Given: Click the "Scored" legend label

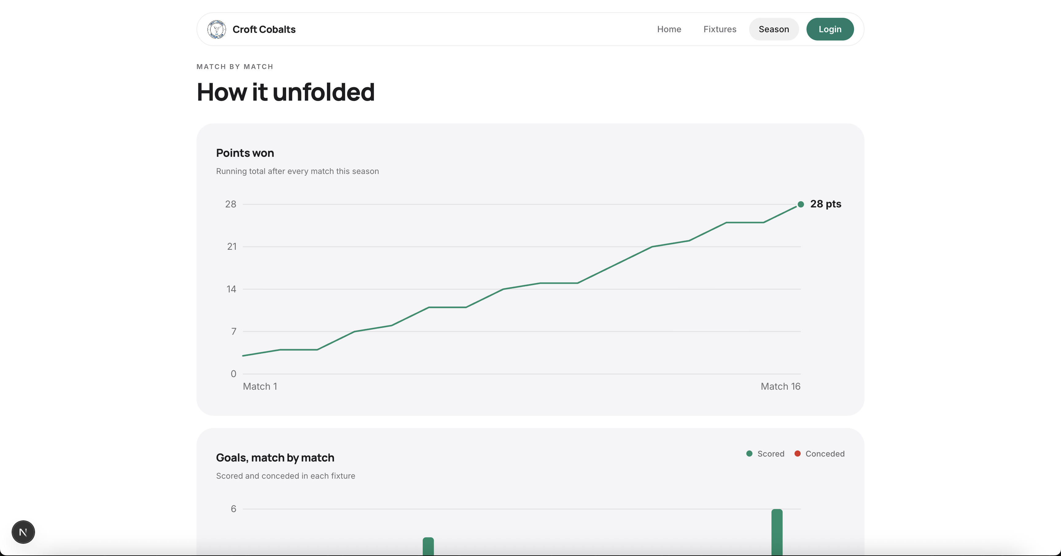Looking at the screenshot, I should (771, 454).
